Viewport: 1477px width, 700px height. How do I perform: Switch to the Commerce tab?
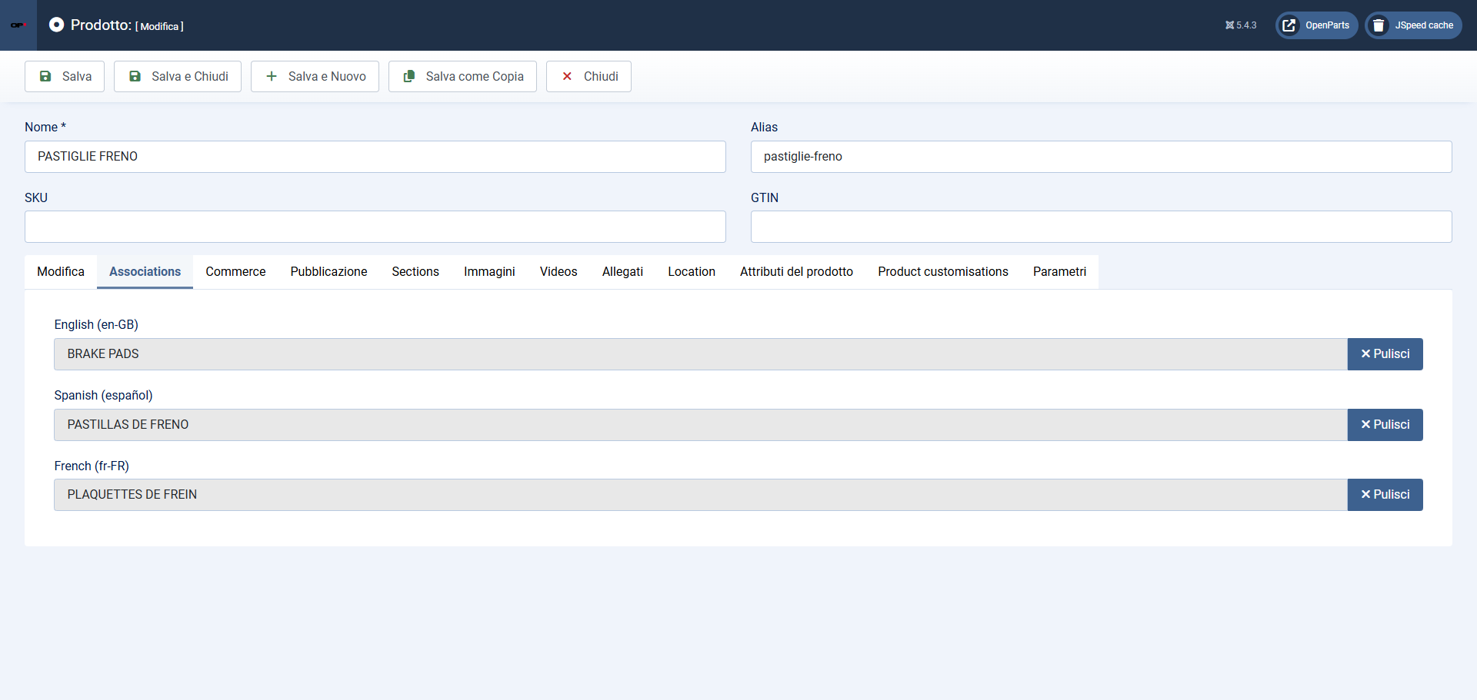tap(235, 272)
